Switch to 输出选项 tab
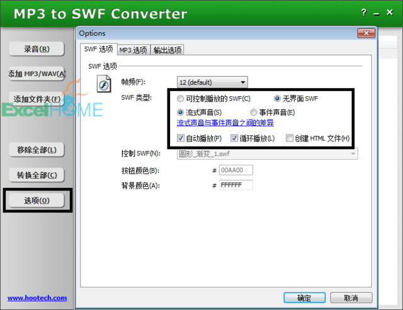 click(167, 50)
